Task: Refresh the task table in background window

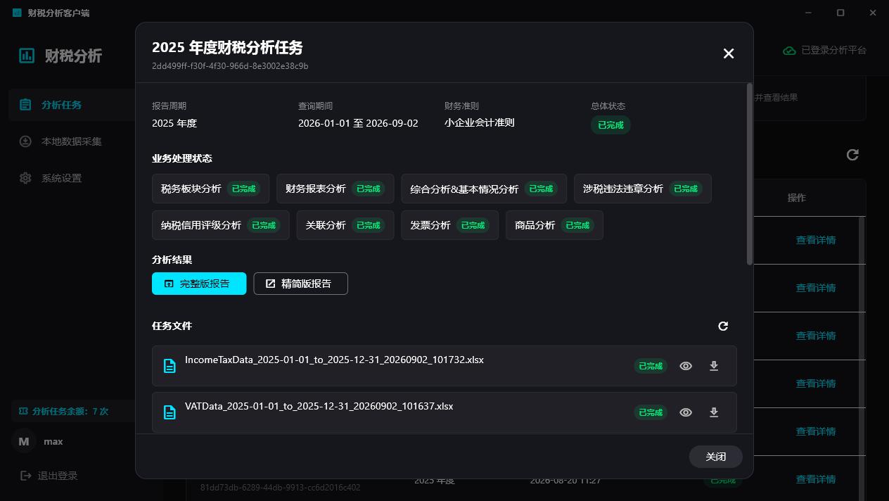Action: pos(852,155)
